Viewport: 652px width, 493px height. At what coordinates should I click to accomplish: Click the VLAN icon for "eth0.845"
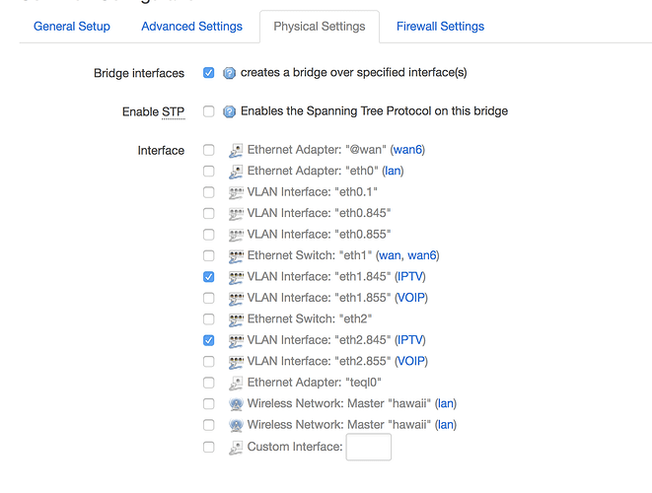pos(236,214)
